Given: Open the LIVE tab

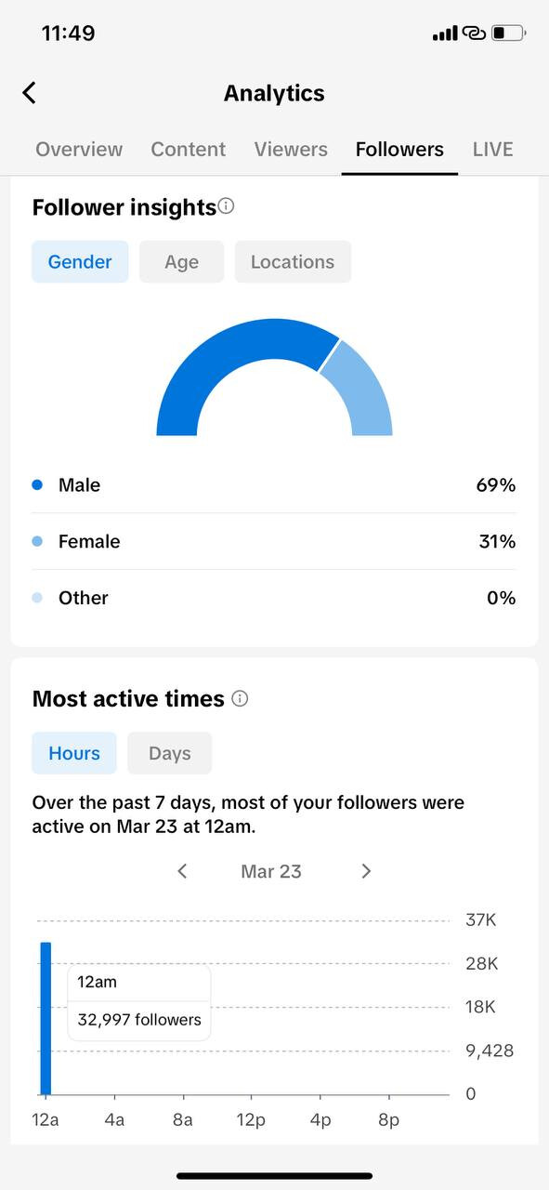Looking at the screenshot, I should (493, 150).
